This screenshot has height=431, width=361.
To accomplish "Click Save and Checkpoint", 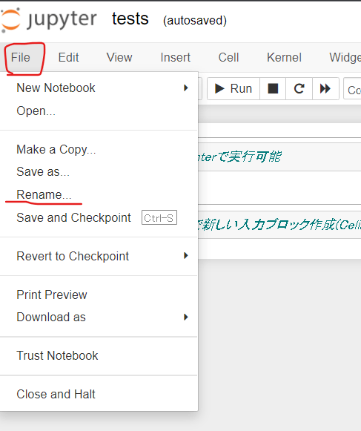I will [x=99, y=217].
